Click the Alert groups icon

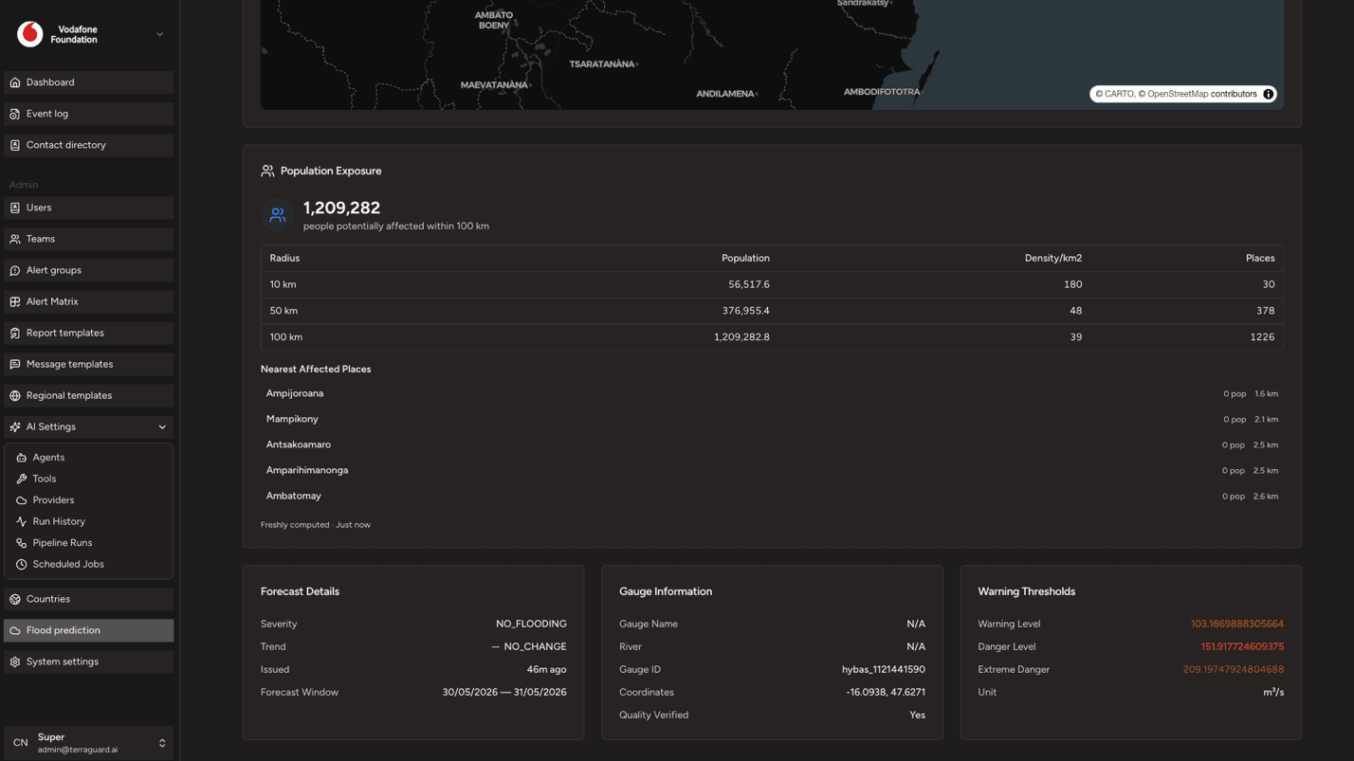(x=15, y=270)
